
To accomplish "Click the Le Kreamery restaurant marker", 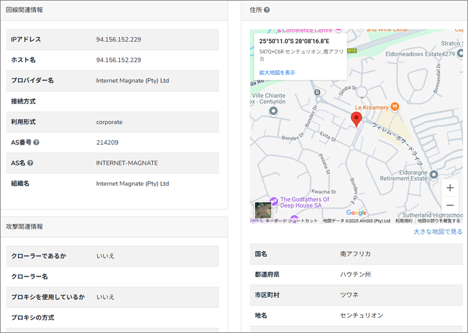I will [395, 106].
